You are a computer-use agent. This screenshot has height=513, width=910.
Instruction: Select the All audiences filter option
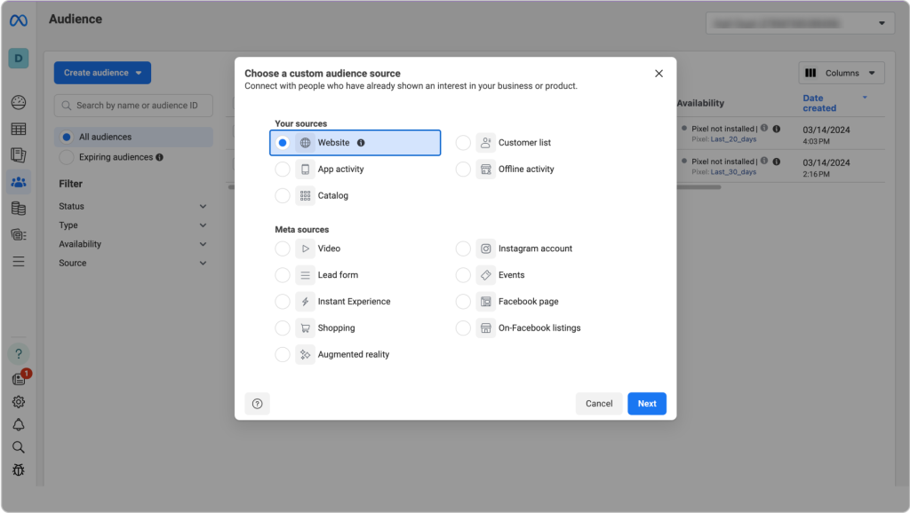coord(133,138)
